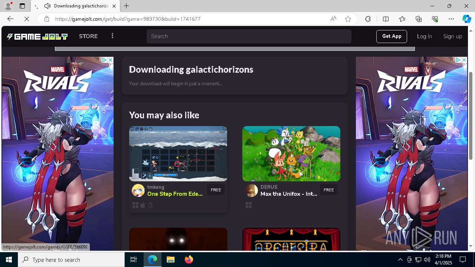This screenshot has width=475, height=267.
Task: Go back using the browser back arrow
Action: pyautogui.click(x=10, y=19)
